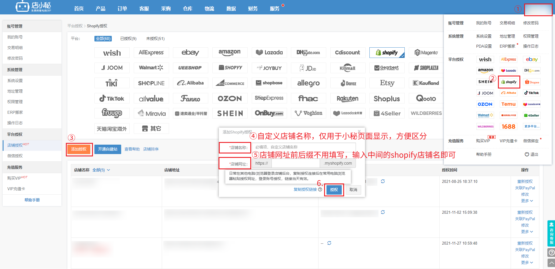Expand 更多 for the 2021-11-02 store row
Image resolution: width=555 pixels, height=269 pixels.
pyautogui.click(x=527, y=232)
